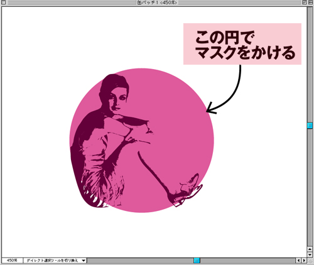Click the scroll up arrow

pyautogui.click(x=310, y=249)
